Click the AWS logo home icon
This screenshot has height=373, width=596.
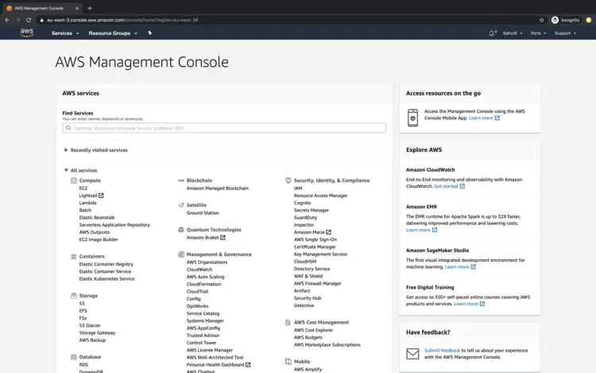pyautogui.click(x=26, y=33)
